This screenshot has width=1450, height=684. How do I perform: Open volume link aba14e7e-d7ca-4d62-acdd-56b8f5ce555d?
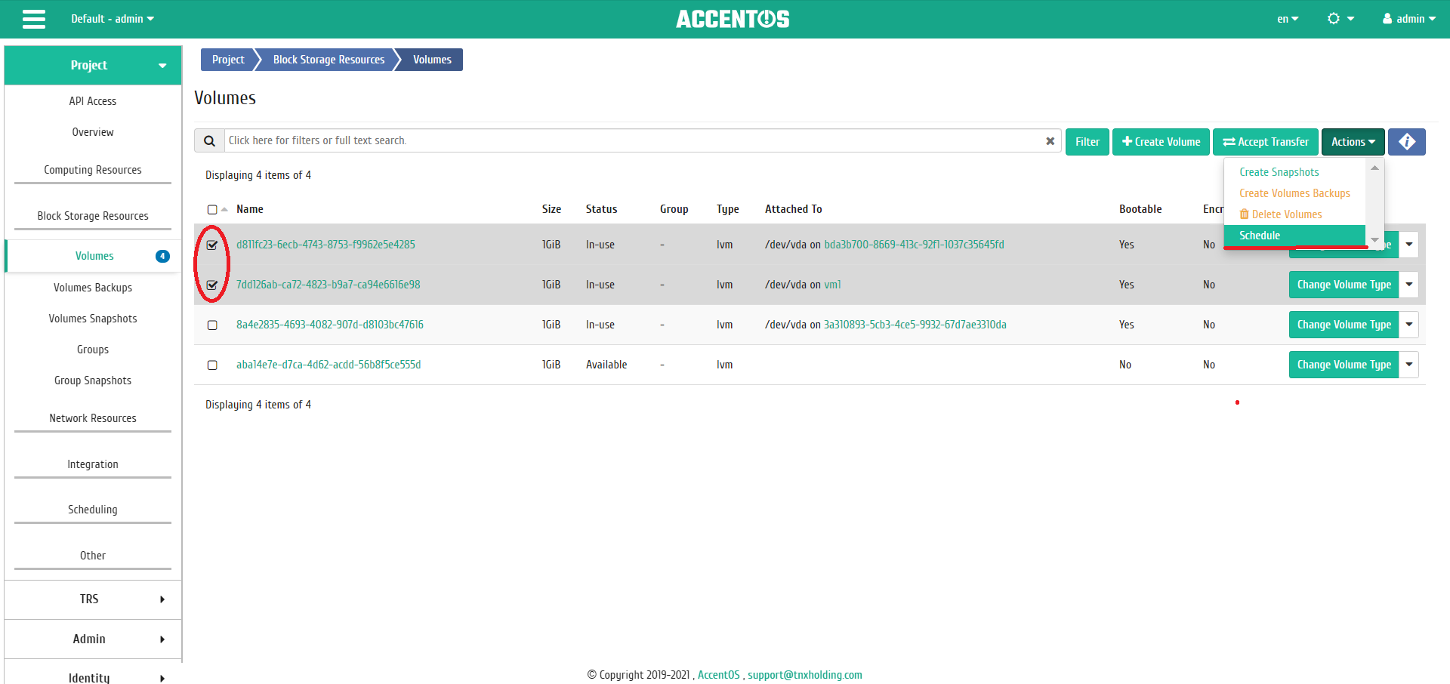(x=329, y=365)
